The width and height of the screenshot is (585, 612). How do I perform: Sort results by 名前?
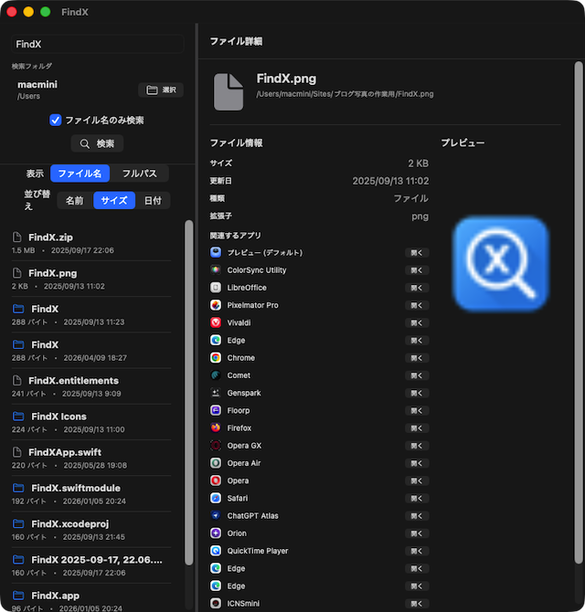[x=74, y=200]
